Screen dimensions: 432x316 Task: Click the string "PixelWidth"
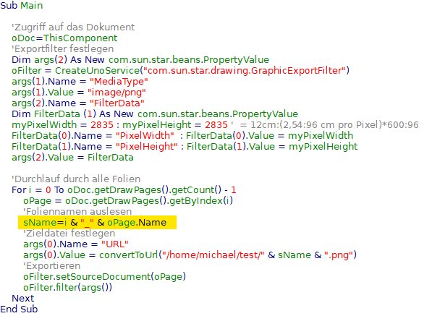pos(145,136)
